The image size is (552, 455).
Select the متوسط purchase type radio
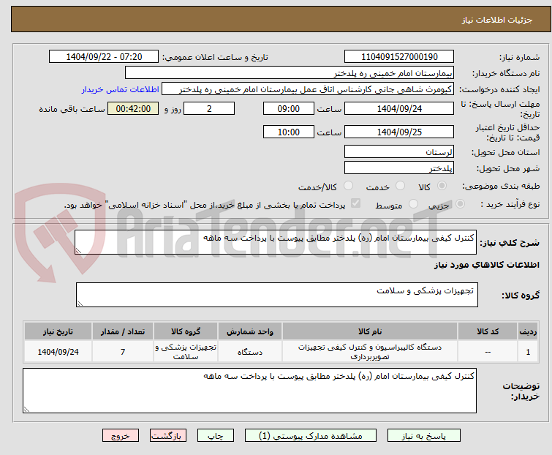pyautogui.click(x=413, y=204)
